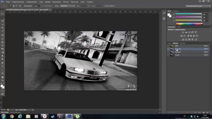Select the Rectangle shape tool

(x=3, y=73)
